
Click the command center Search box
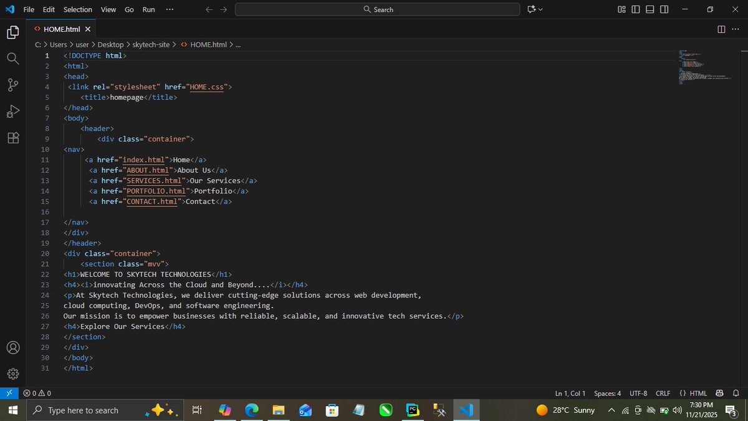click(377, 9)
